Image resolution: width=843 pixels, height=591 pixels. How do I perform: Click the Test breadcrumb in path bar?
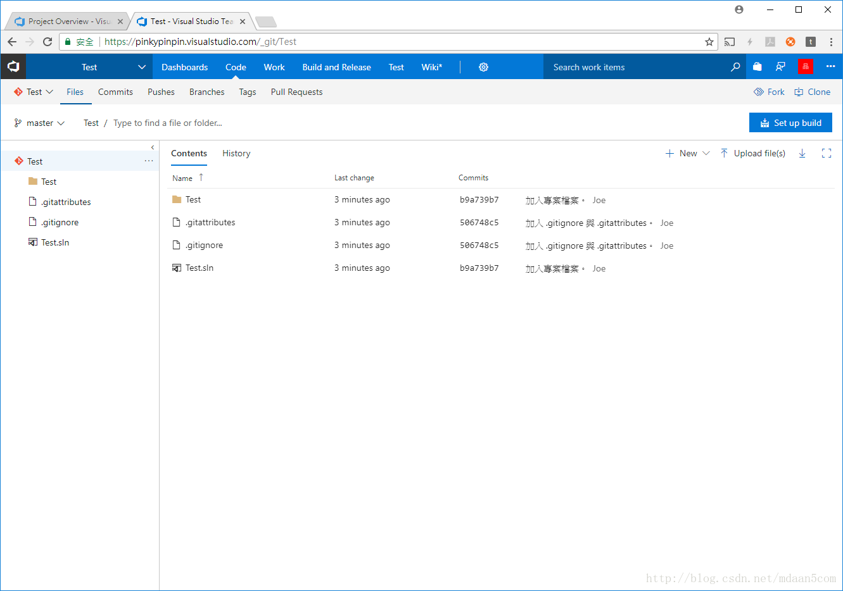(91, 123)
